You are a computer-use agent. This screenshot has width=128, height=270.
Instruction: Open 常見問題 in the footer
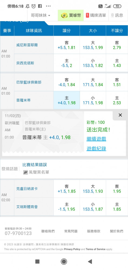click(x=71, y=231)
